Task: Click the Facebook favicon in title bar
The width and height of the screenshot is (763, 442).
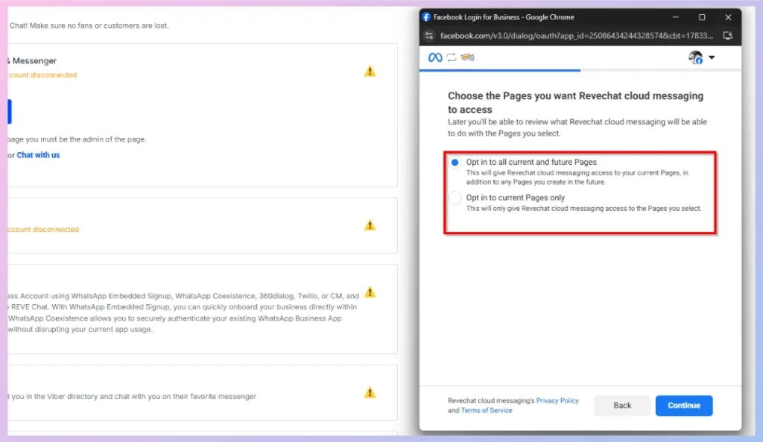Action: coord(426,17)
